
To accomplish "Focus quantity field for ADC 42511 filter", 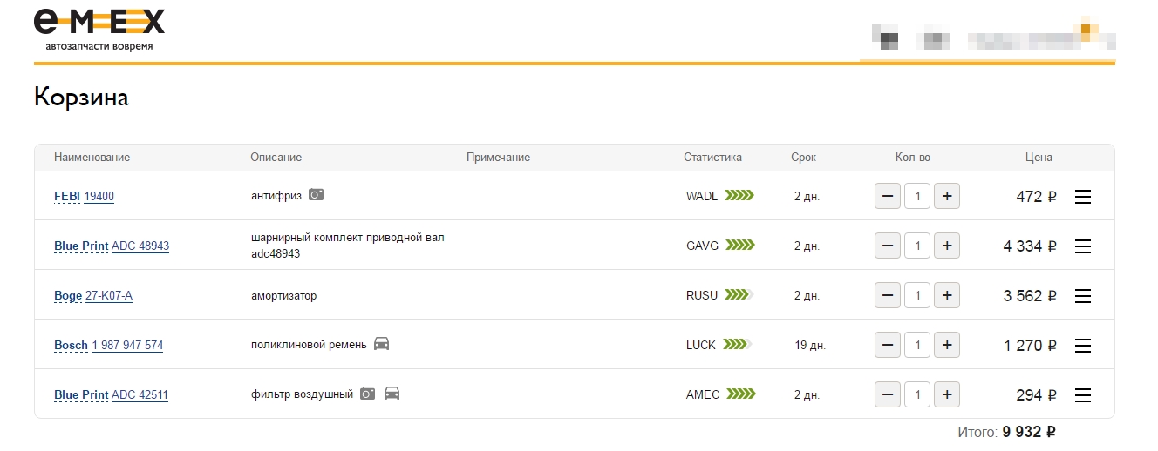I will [917, 395].
